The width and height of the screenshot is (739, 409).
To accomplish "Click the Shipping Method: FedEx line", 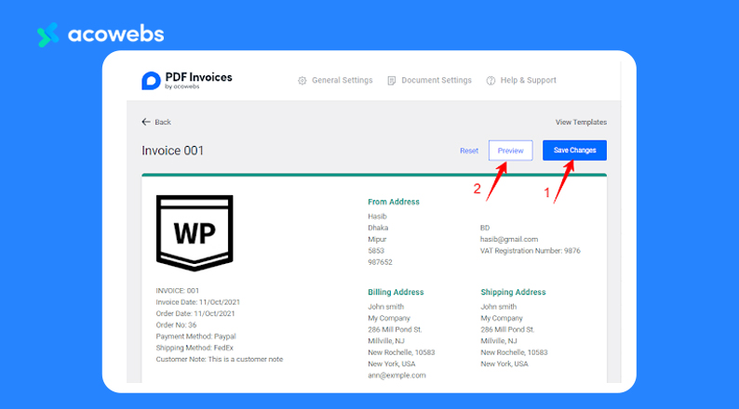I will (195, 348).
